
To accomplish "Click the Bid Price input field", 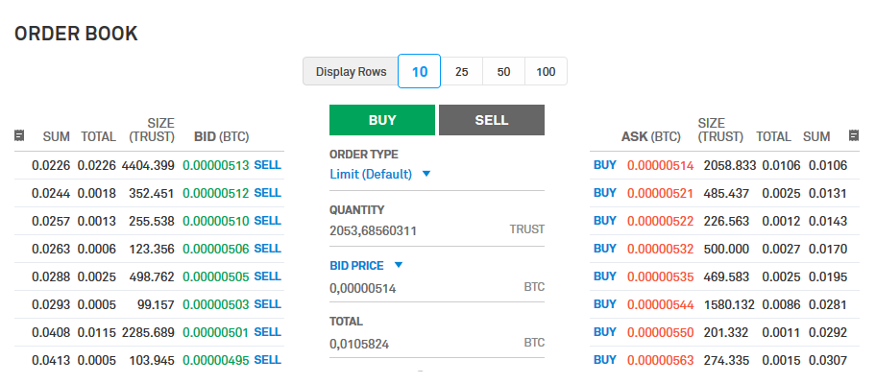I will pyautogui.click(x=418, y=287).
